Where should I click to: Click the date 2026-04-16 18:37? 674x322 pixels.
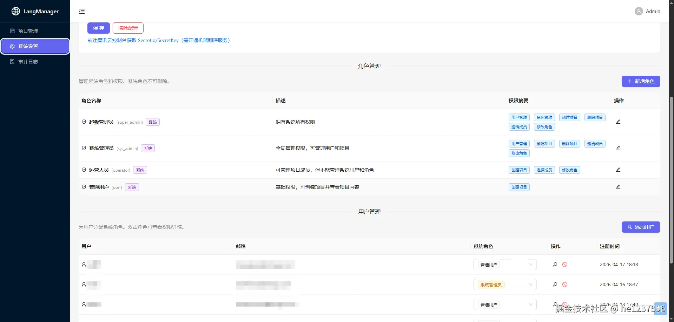[619, 285]
